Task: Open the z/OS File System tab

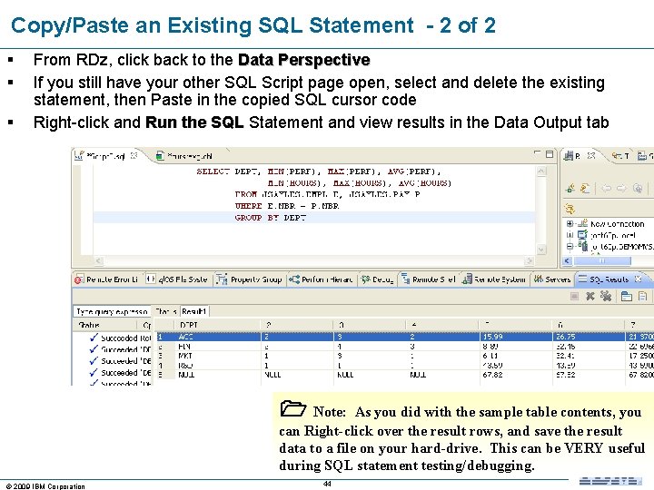Action: 177,279
